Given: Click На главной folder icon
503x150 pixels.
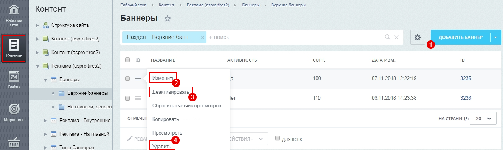Looking at the screenshot, I should coord(62,107).
